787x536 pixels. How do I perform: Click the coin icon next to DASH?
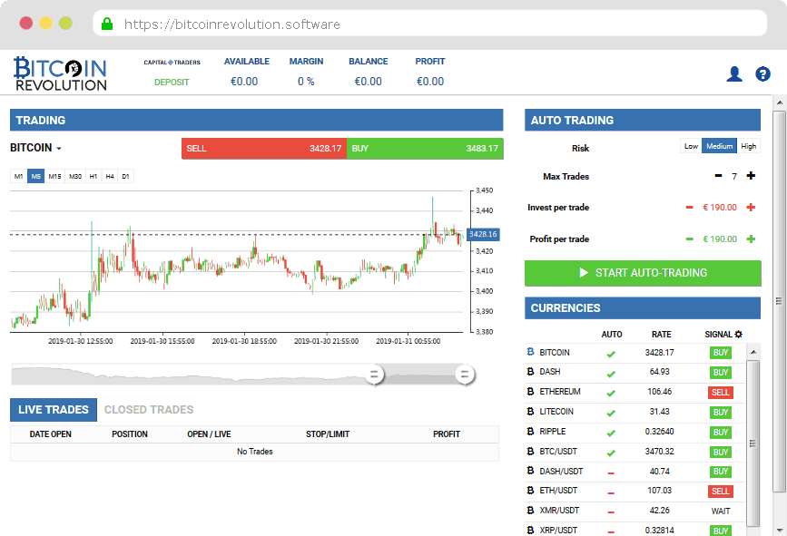coord(530,372)
